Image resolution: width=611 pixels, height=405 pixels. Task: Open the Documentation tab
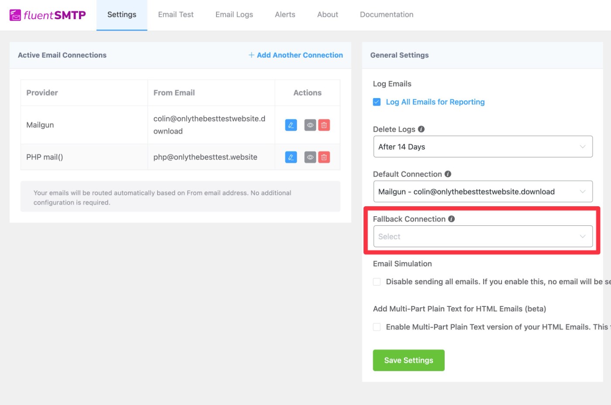(387, 15)
